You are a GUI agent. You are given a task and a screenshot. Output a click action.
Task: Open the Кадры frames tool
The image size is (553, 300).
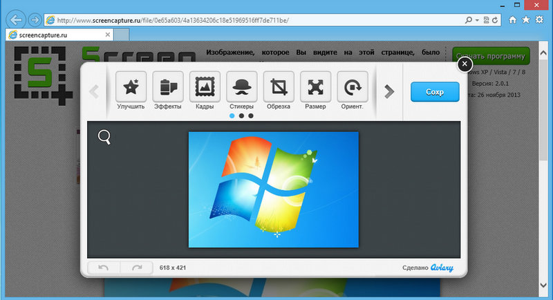click(205, 87)
